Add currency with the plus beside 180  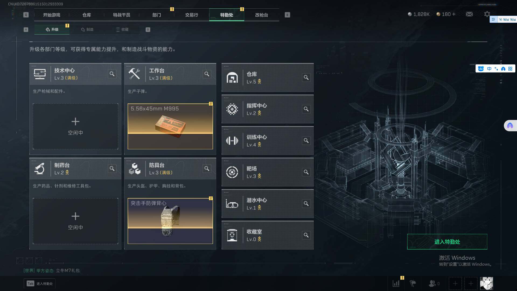454,14
